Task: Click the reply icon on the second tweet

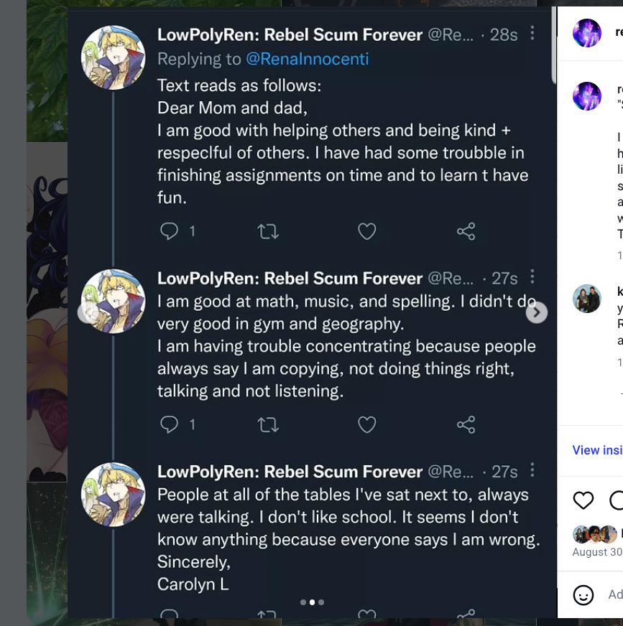Action: click(169, 425)
